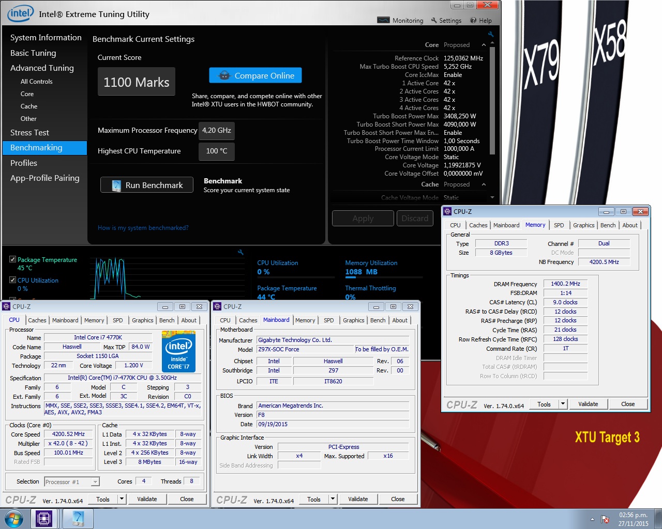The width and height of the screenshot is (662, 529).
Task: Click How is my system benchmarked link
Action: tap(143, 228)
